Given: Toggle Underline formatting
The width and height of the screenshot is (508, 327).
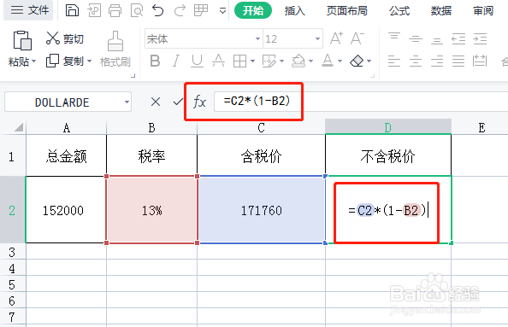Looking at the screenshot, I should click(197, 61).
